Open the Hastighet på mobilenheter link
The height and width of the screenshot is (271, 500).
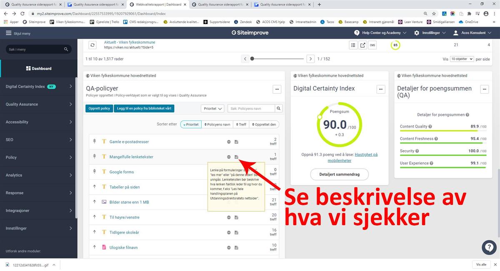[x=352, y=157]
